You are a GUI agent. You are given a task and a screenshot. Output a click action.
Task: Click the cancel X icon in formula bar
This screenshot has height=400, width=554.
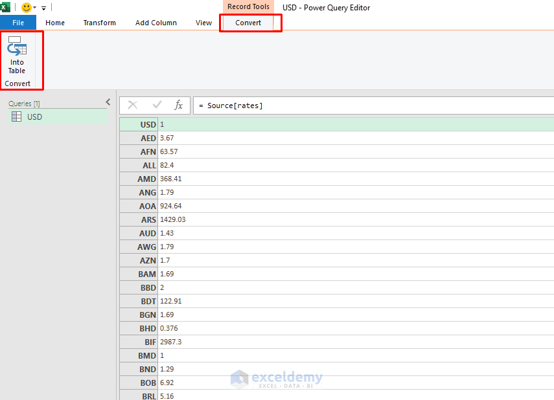(x=132, y=105)
